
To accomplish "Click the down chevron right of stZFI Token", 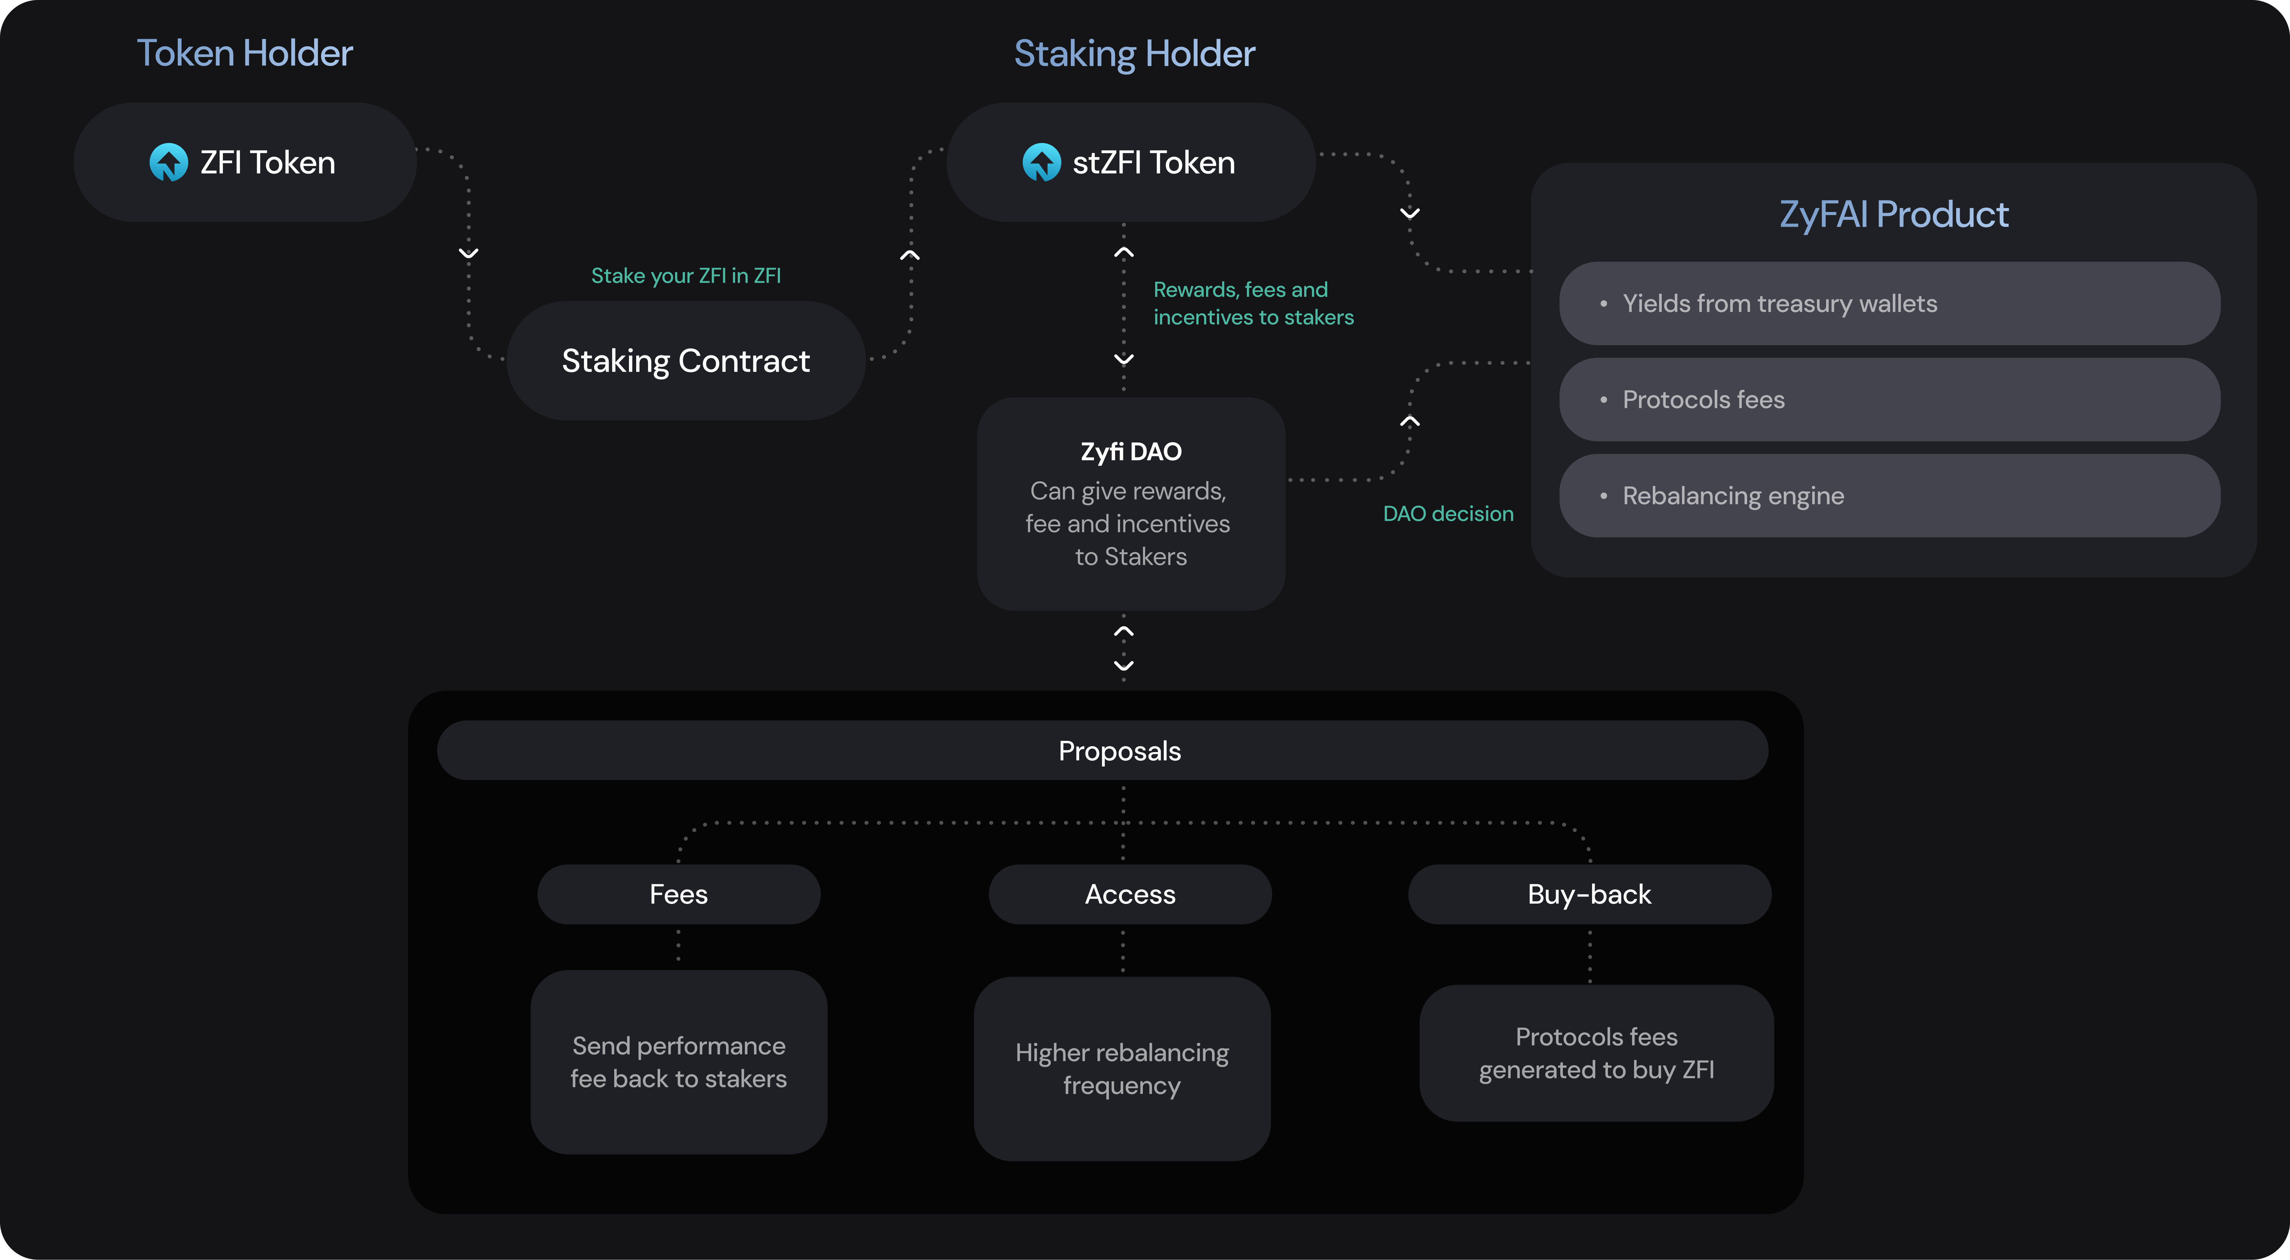I will (x=1410, y=213).
